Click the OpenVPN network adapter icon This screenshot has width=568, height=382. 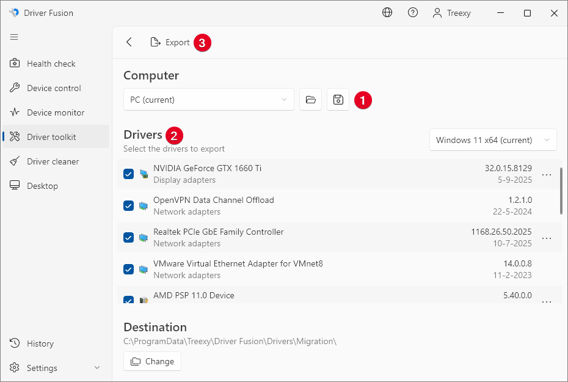click(144, 206)
